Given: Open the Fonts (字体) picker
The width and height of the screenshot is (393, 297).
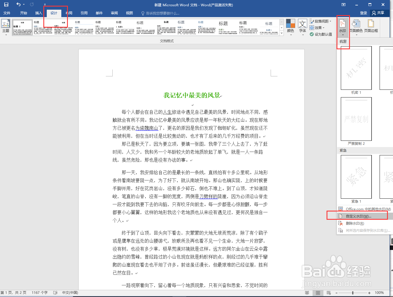Looking at the screenshot, I should click(x=302, y=27).
